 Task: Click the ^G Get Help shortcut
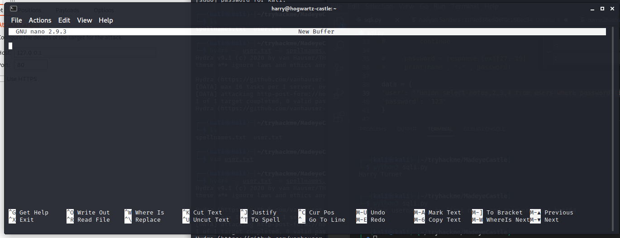29,213
